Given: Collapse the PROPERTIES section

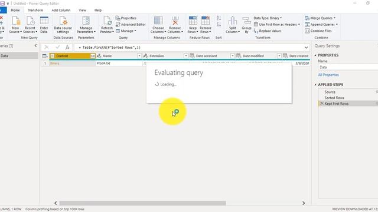Looking at the screenshot, I should click(315, 55).
